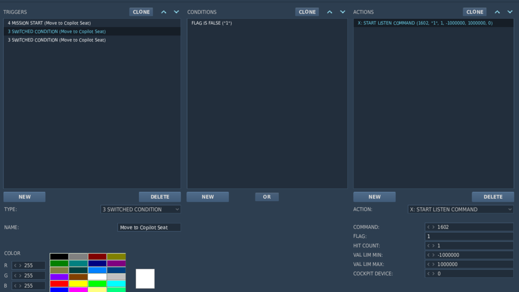Open the trigger TYPE dropdown
The width and height of the screenshot is (519, 292).
point(141,209)
